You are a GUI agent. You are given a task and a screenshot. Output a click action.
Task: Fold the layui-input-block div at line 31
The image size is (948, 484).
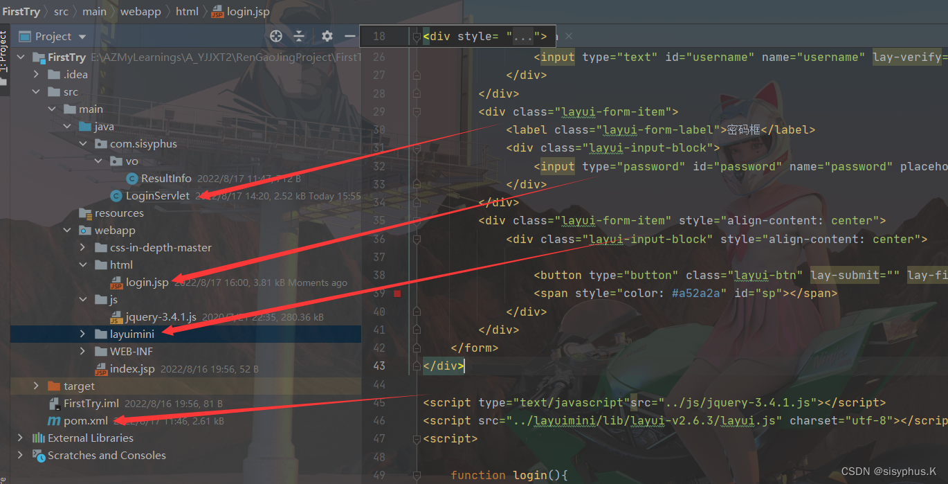[416, 147]
